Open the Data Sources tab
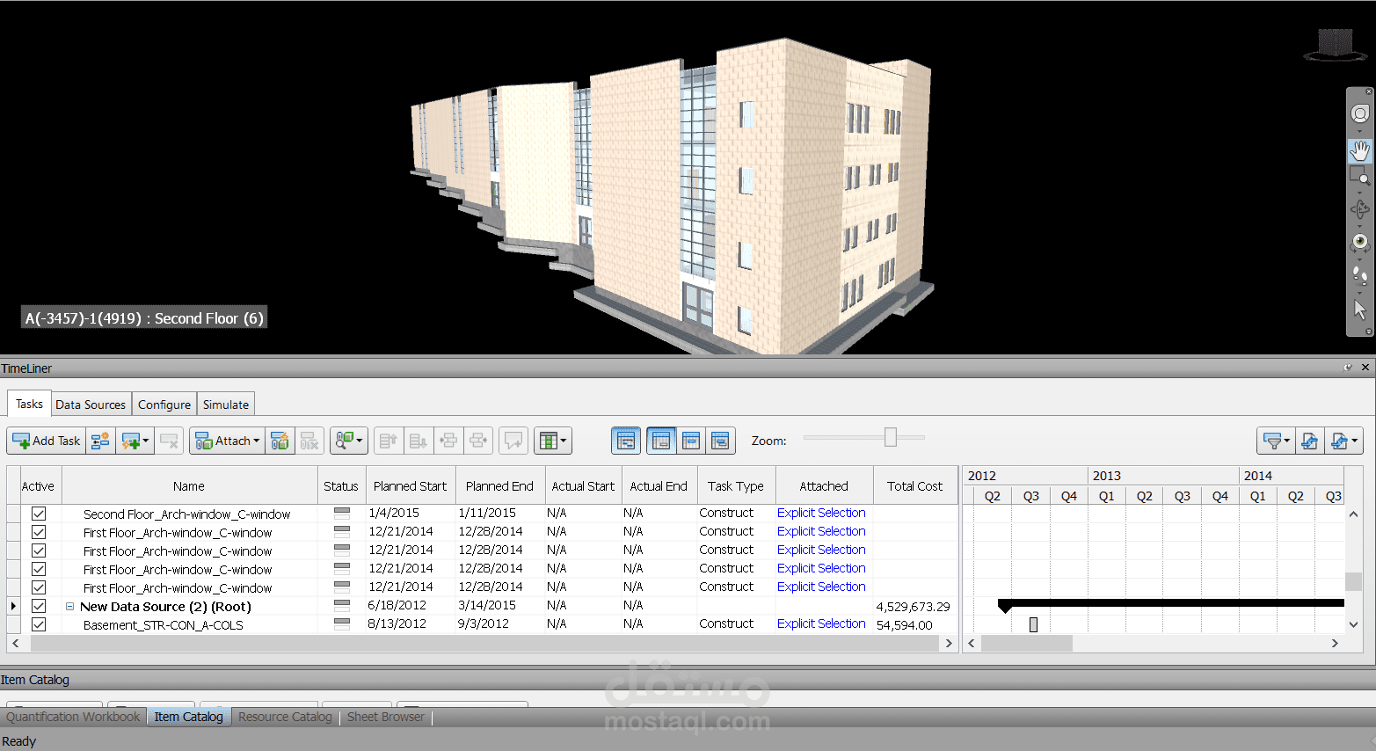Image resolution: width=1376 pixels, height=751 pixels. [91, 404]
